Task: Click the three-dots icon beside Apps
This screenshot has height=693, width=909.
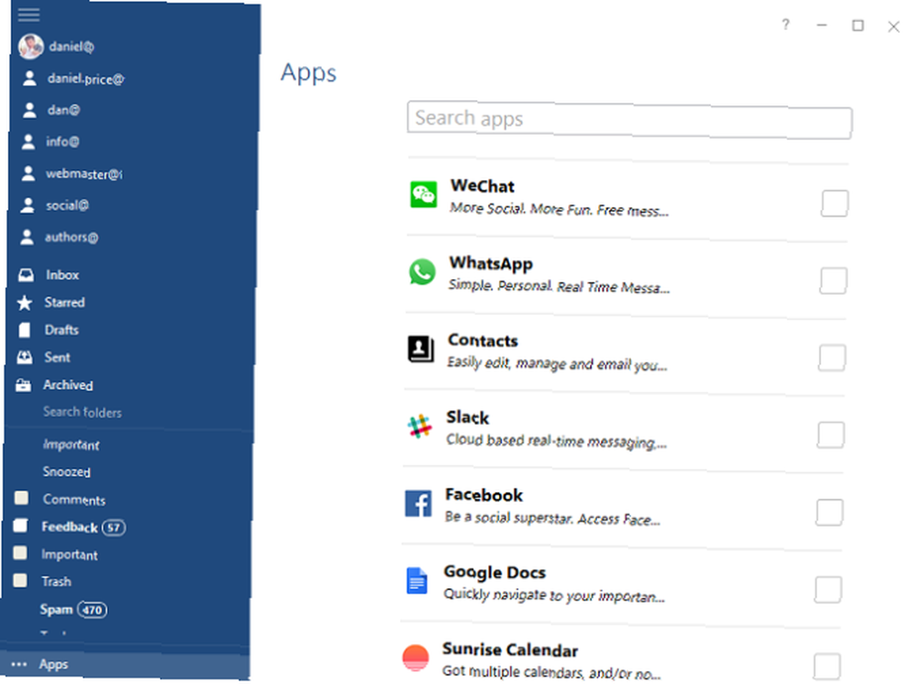Action: (x=19, y=665)
